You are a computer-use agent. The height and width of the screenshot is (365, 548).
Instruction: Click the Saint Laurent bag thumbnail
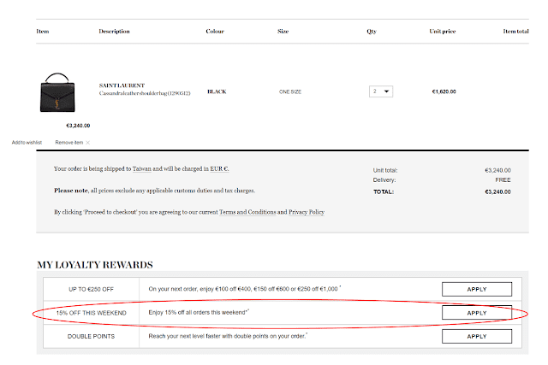(x=57, y=92)
